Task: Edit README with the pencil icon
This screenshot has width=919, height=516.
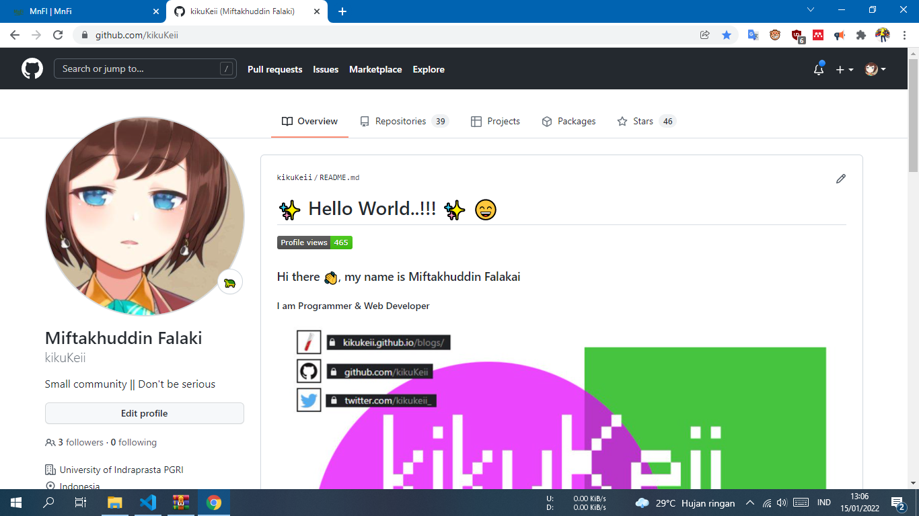Action: 841,179
